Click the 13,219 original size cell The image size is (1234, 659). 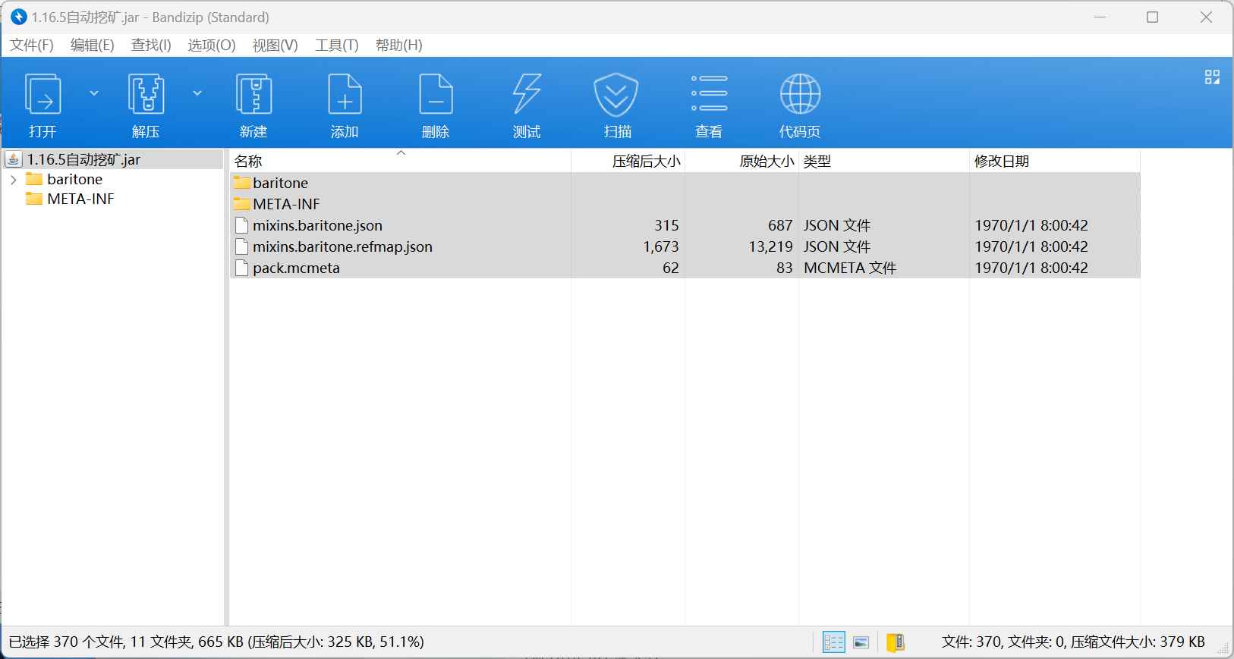click(770, 246)
